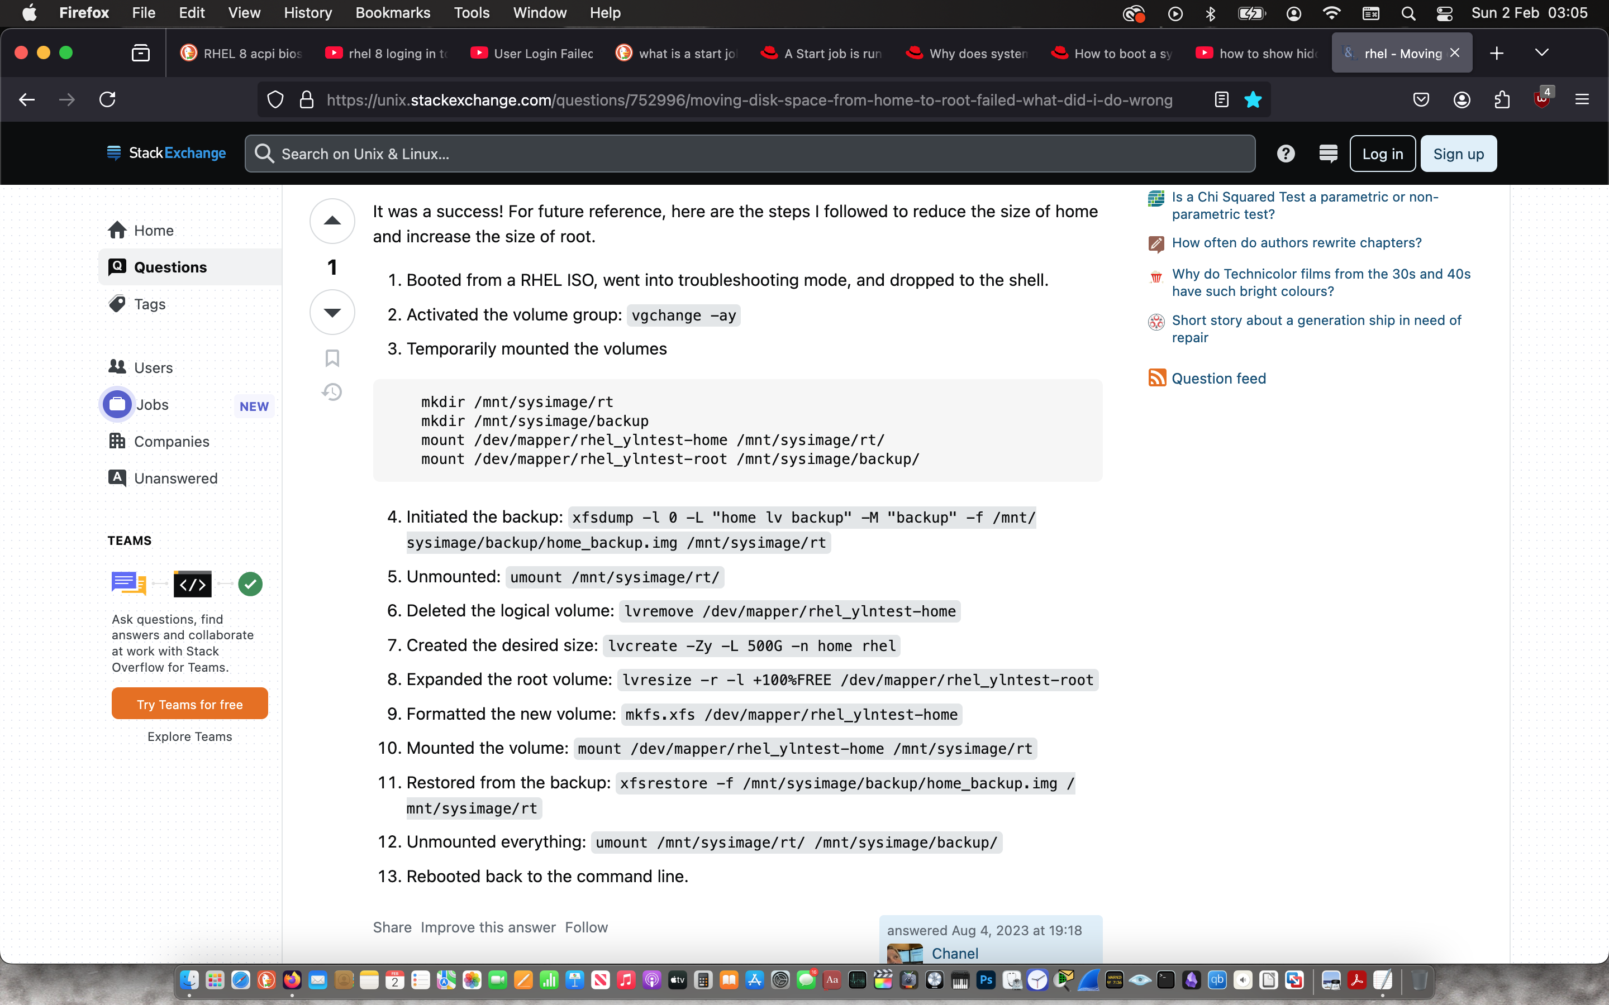Open the History menu in the menu bar
1609x1005 pixels.
[x=307, y=13]
